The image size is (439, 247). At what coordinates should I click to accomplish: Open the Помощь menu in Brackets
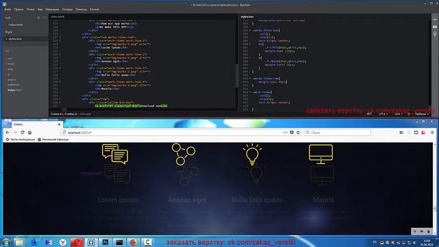pyautogui.click(x=81, y=10)
